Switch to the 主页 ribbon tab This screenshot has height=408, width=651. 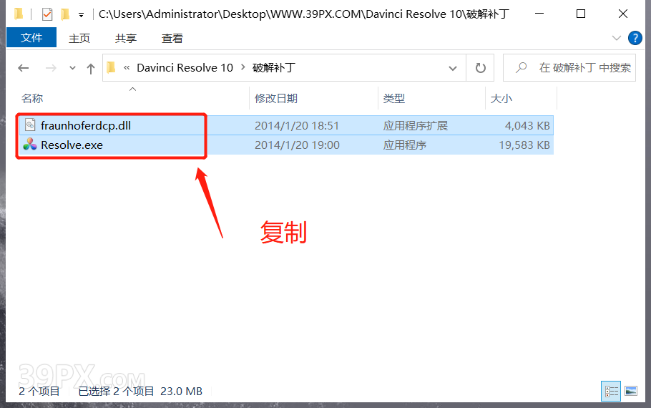pos(79,38)
